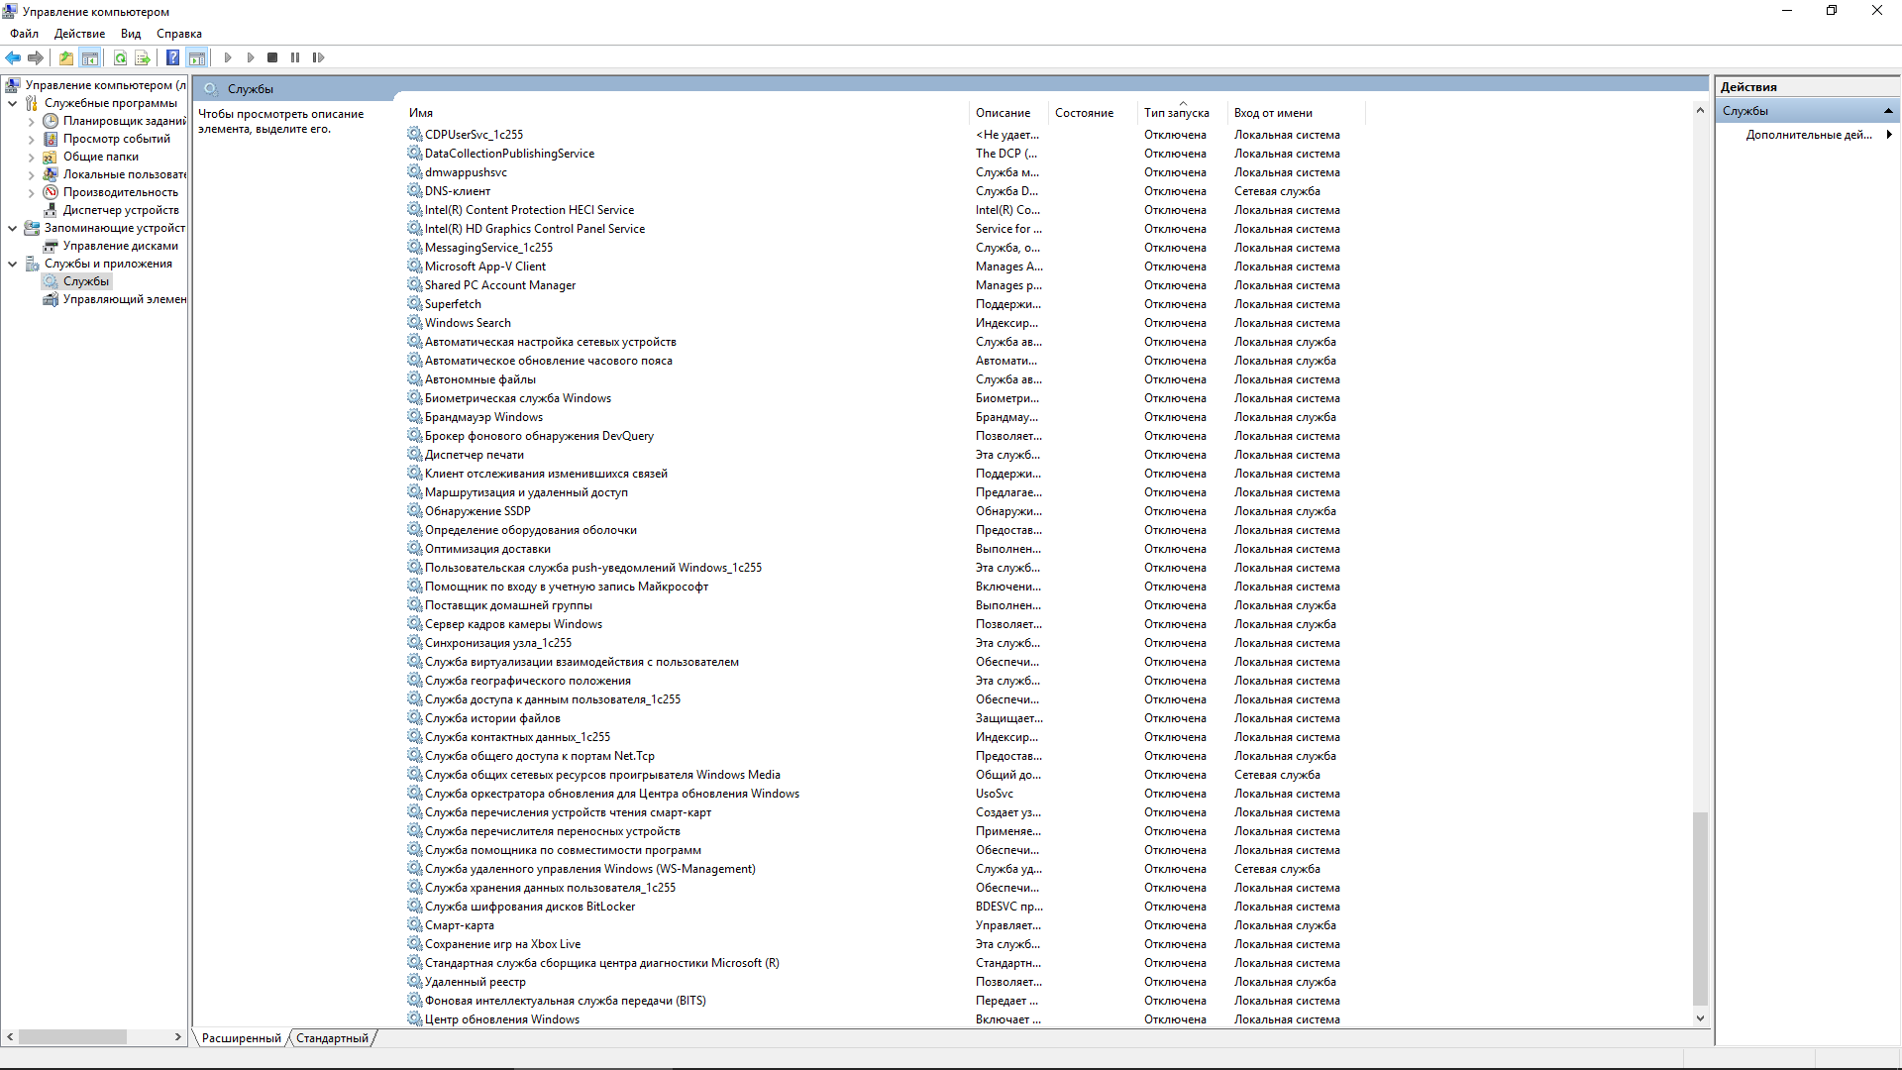Click the services list vertical scrollbar thumb
The image size is (1902, 1070).
coord(1700,909)
